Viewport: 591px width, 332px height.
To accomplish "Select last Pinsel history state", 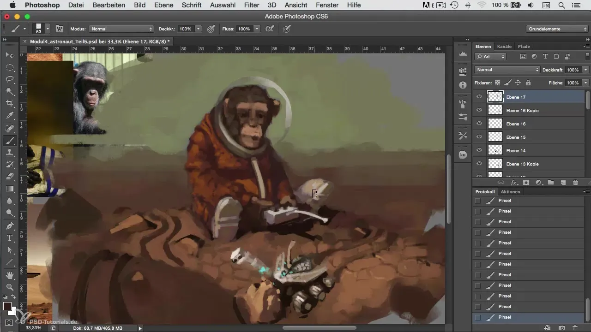I will pyautogui.click(x=529, y=317).
